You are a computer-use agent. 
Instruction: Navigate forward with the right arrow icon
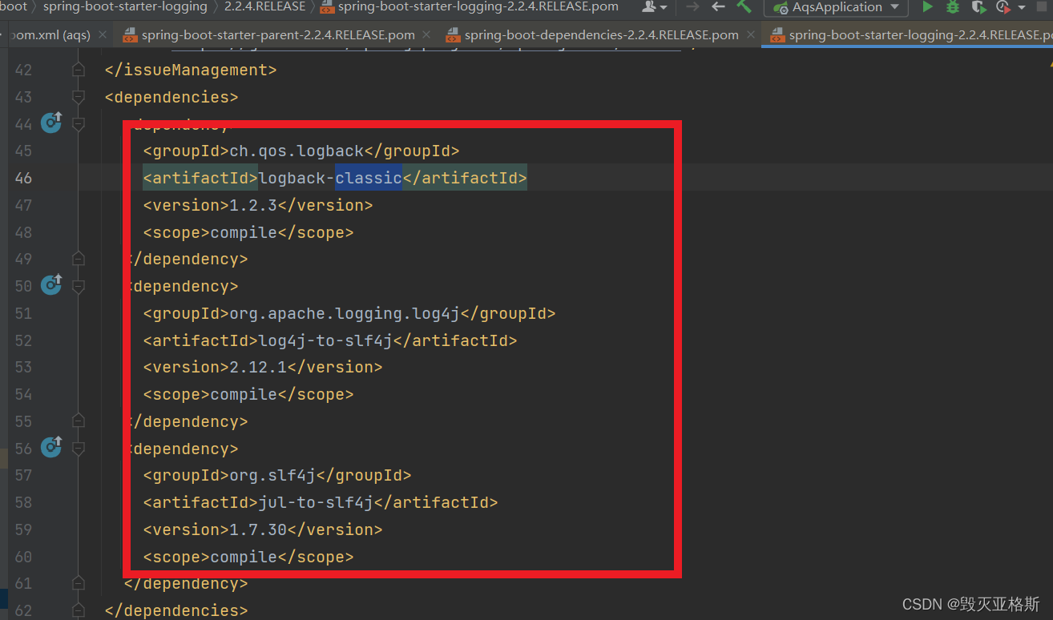tap(693, 7)
